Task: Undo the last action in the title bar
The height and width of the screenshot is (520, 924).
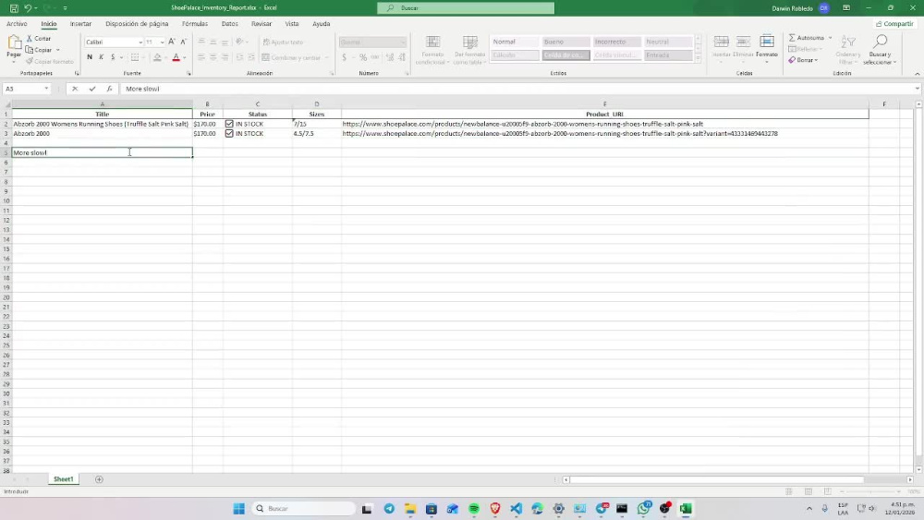Action: tap(27, 8)
